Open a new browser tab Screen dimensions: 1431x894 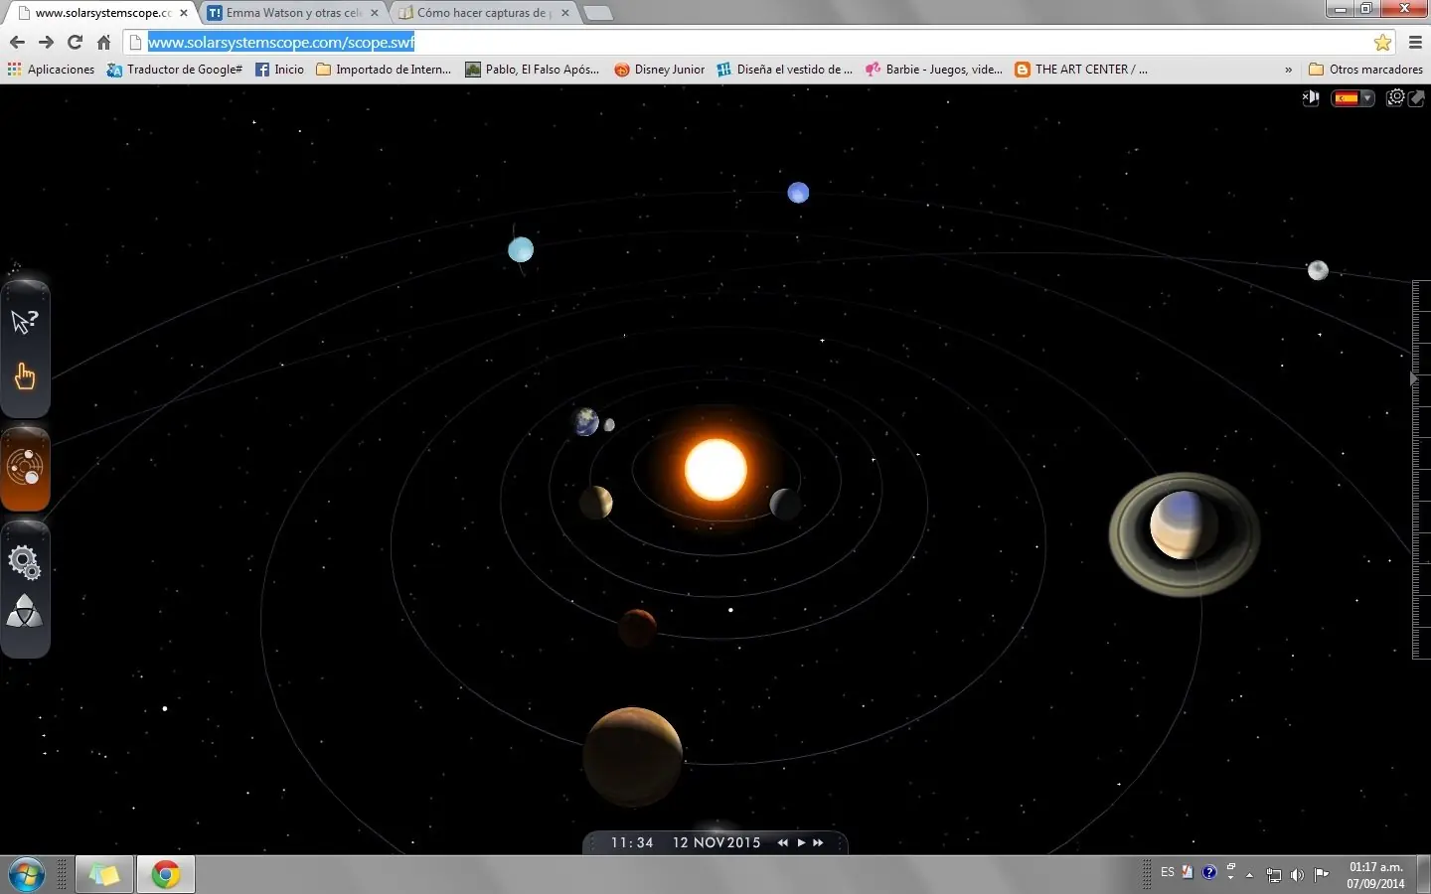pyautogui.click(x=597, y=13)
